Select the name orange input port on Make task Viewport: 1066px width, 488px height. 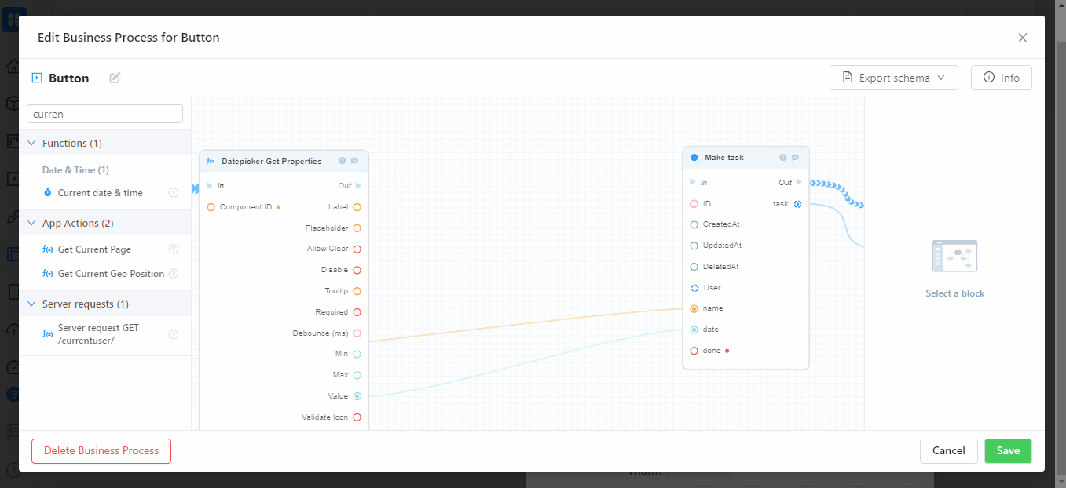click(x=694, y=308)
